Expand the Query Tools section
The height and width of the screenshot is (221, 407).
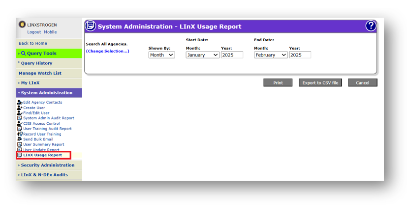pyautogui.click(x=49, y=54)
